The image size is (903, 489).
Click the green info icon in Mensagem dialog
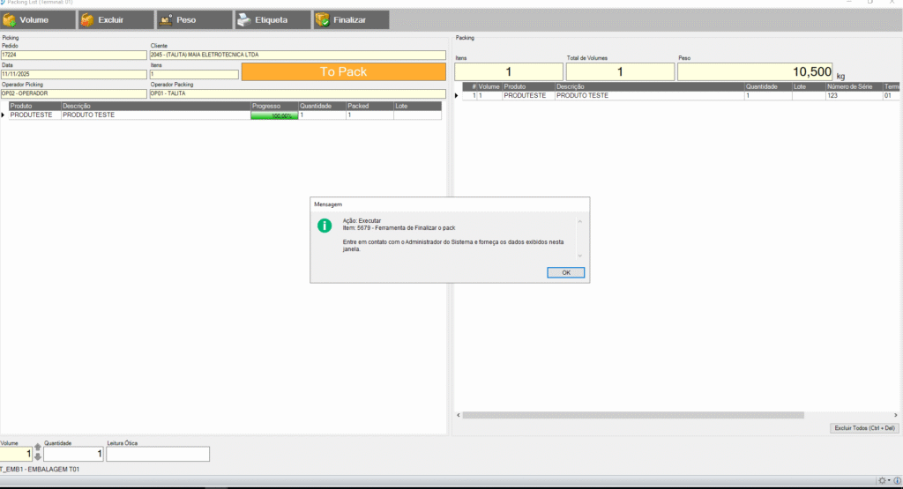click(325, 226)
